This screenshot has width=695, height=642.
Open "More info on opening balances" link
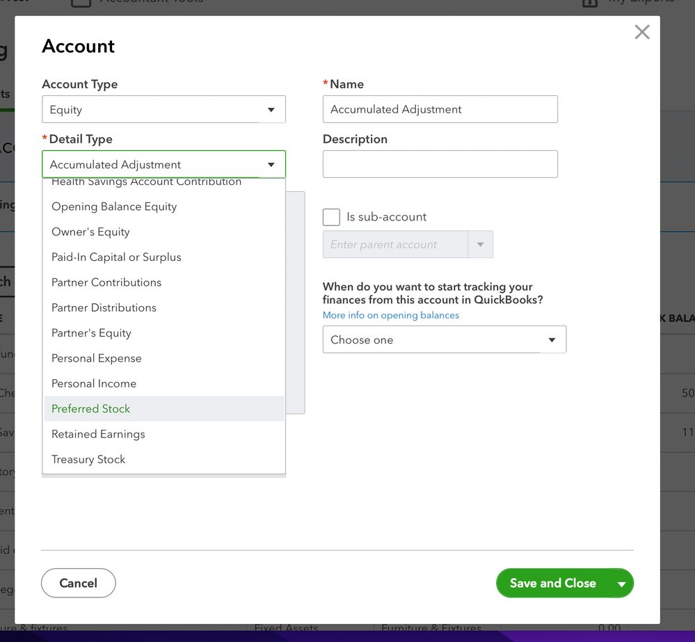(391, 316)
